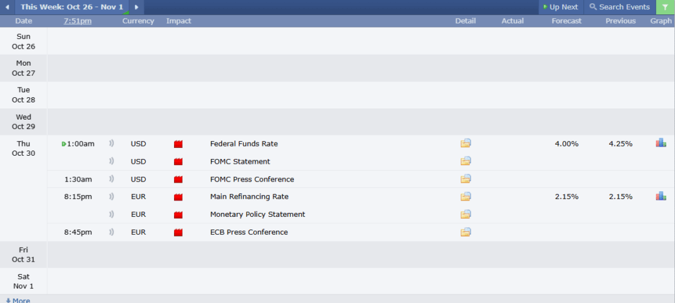Show graph for Main Refinancing Rate
Image resolution: width=675 pixels, height=303 pixels.
coord(660,196)
